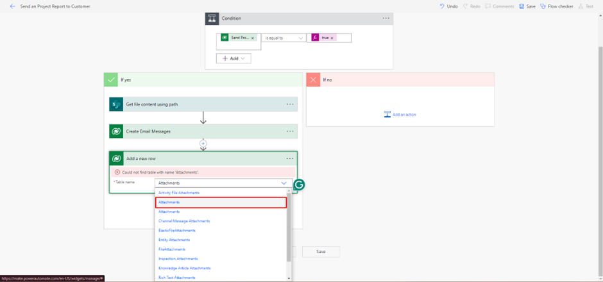Click the table list scroll down arrow
Image resolution: width=603 pixels, height=282 pixels.
click(289, 279)
